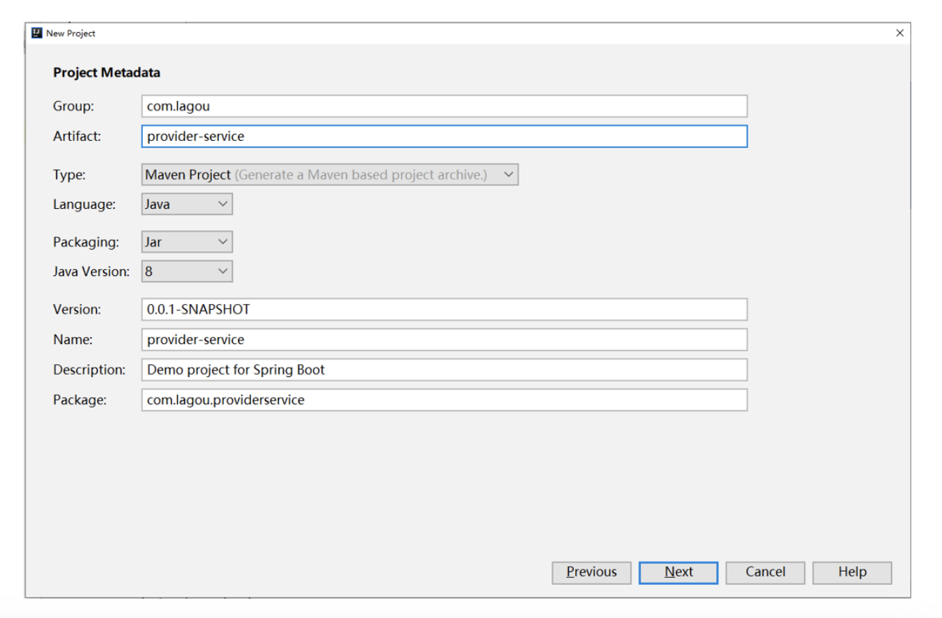Open the Type dropdown showing Maven Project
The height and width of the screenshot is (618, 942).
(329, 175)
